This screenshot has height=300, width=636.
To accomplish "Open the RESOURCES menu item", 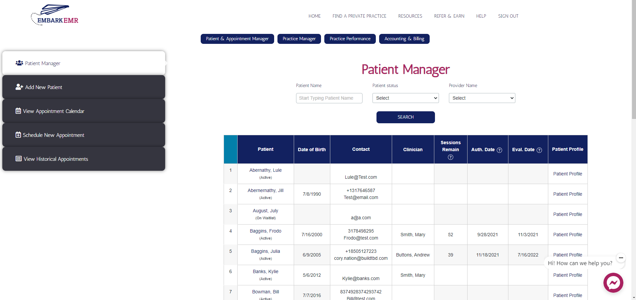I will (410, 16).
